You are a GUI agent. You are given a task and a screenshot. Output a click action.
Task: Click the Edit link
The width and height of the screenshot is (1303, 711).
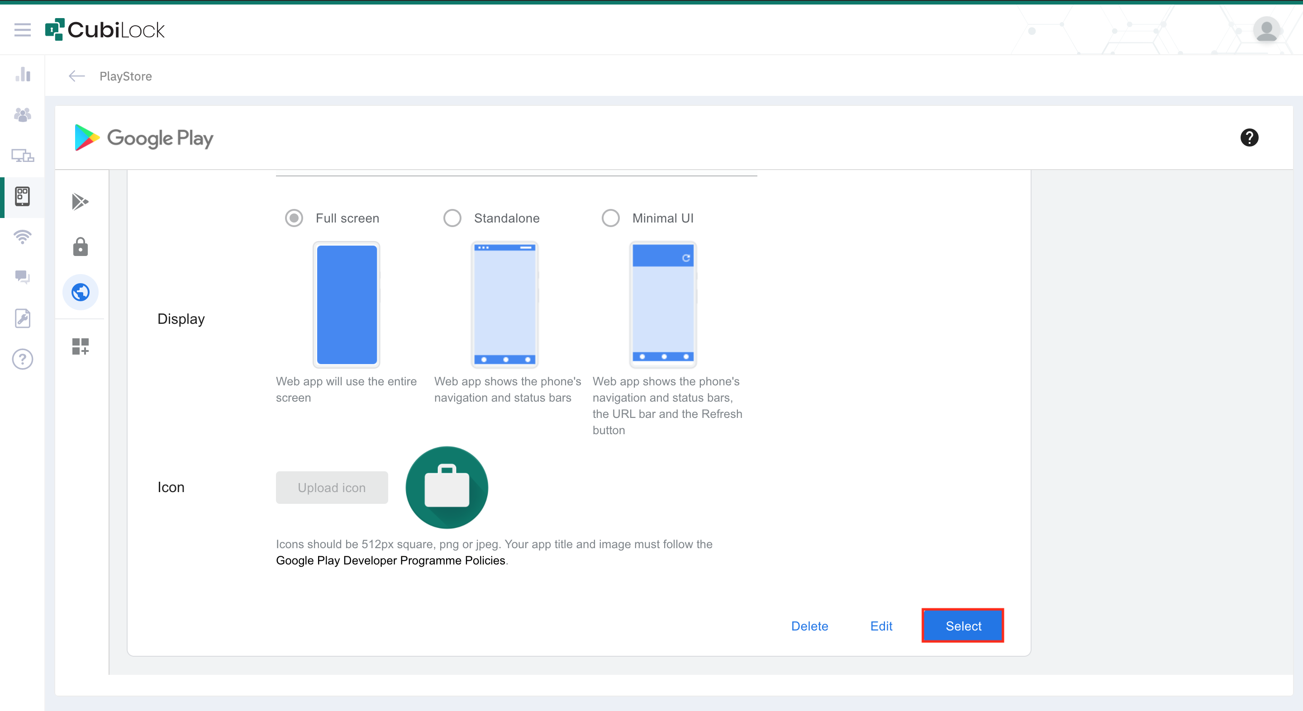tap(881, 626)
